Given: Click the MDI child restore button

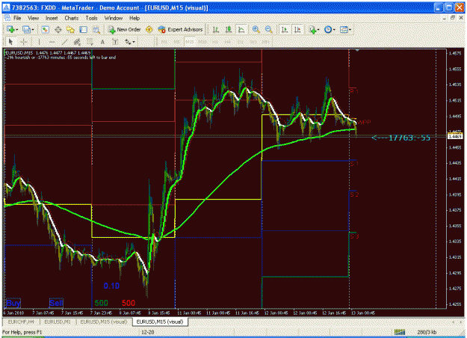Looking at the screenshot, I should pos(453,18).
